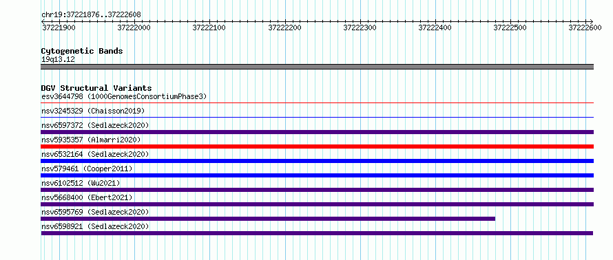Click ruler position 37222500

[x=510, y=28]
